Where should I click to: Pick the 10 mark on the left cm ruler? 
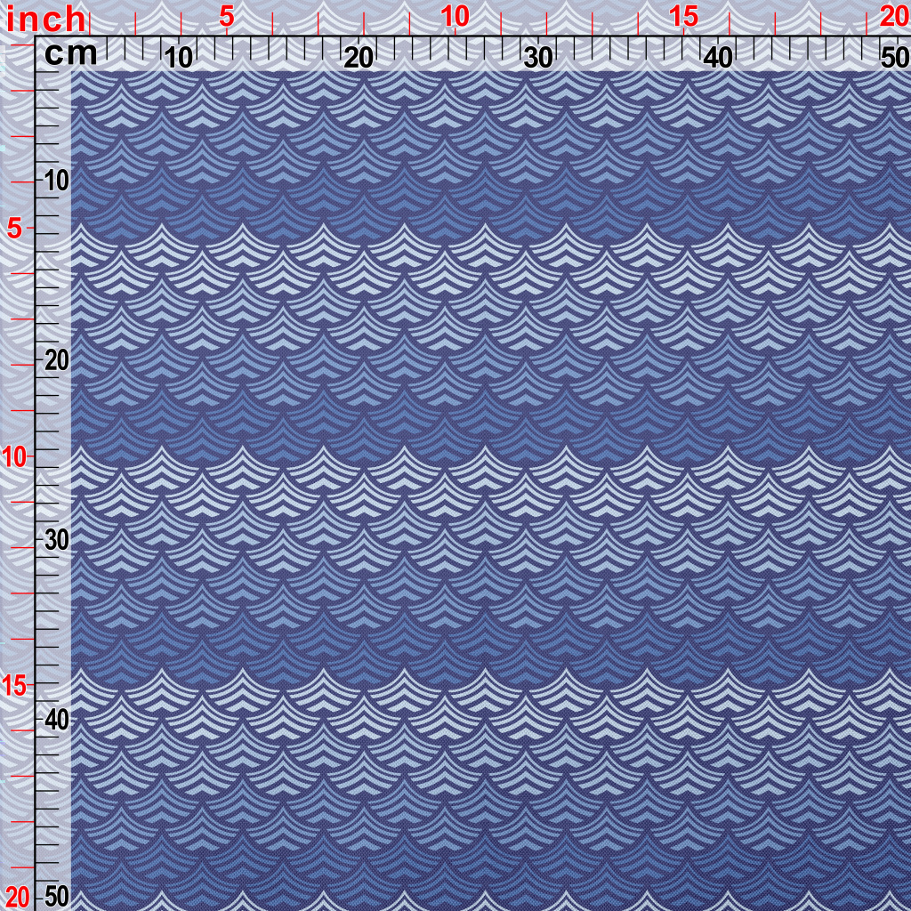pyautogui.click(x=56, y=181)
